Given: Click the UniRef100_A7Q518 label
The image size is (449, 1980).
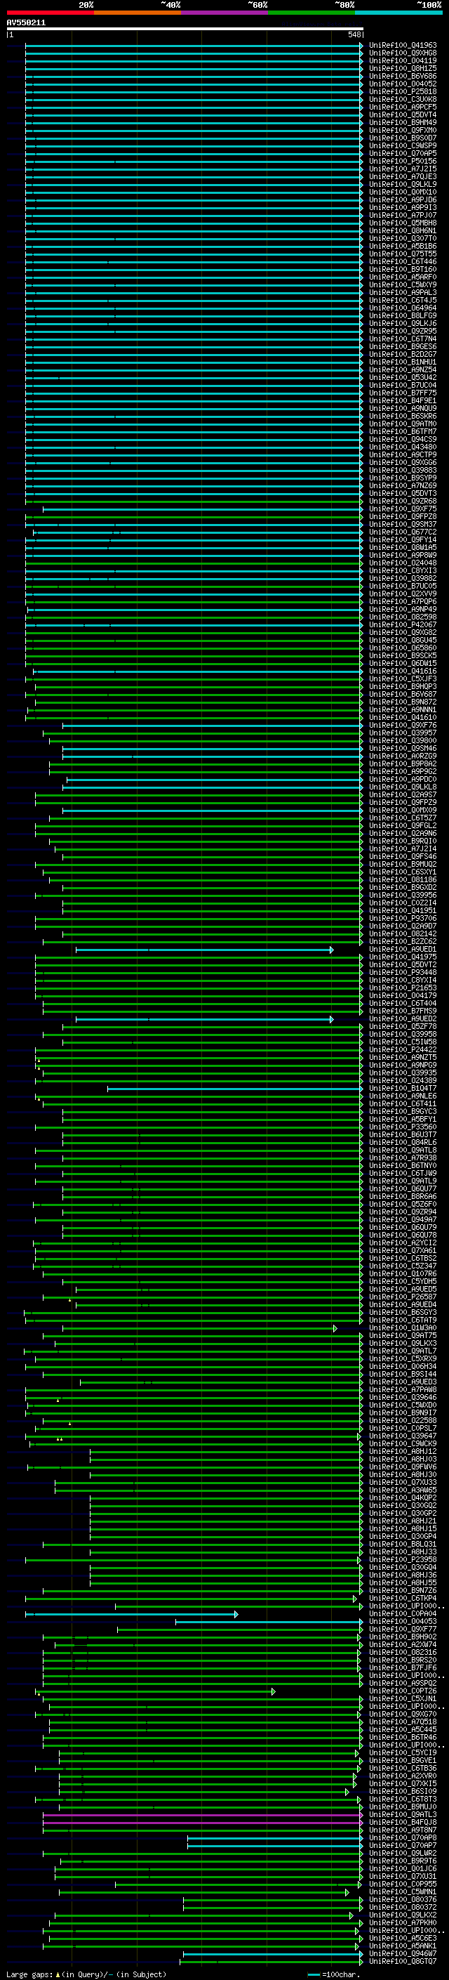Looking at the screenshot, I should (x=403, y=1722).
